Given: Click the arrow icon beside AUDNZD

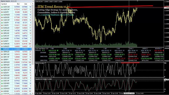Looking at the screenshot, I should 2,15.
